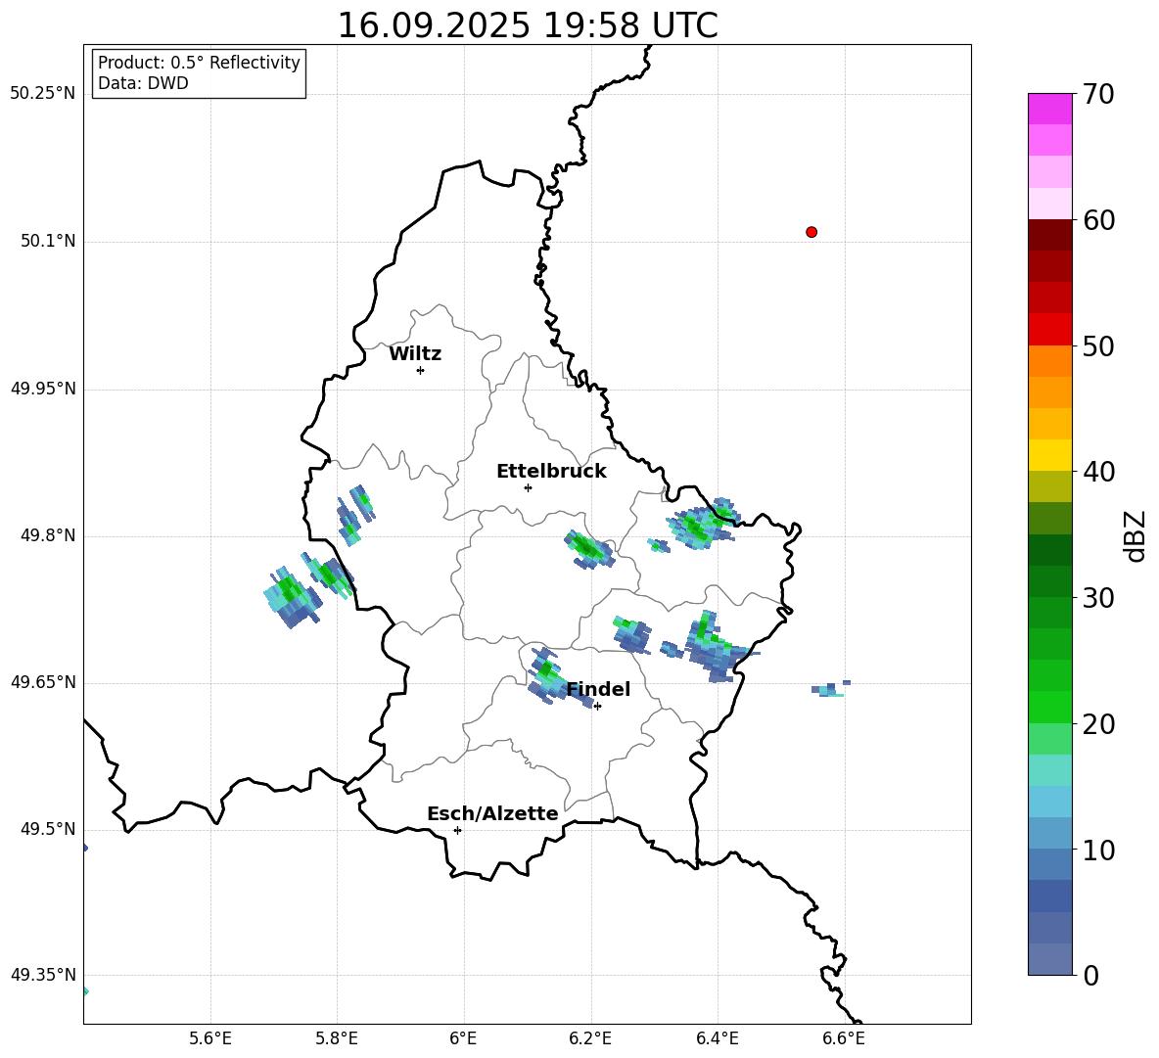Click the Ettelbruck station cross marker
Image resolution: width=1159 pixels, height=1058 pixels.
[528, 487]
